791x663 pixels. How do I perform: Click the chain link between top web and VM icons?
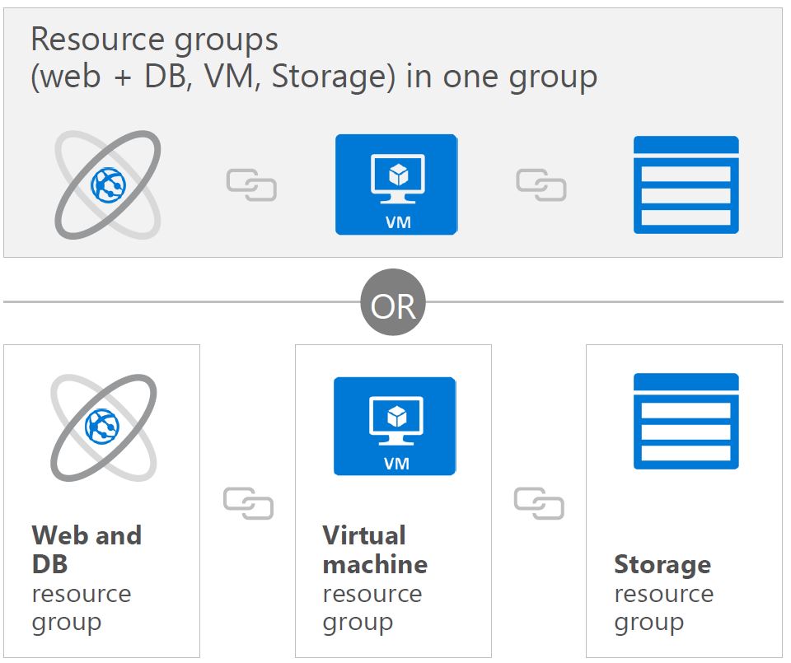[251, 185]
